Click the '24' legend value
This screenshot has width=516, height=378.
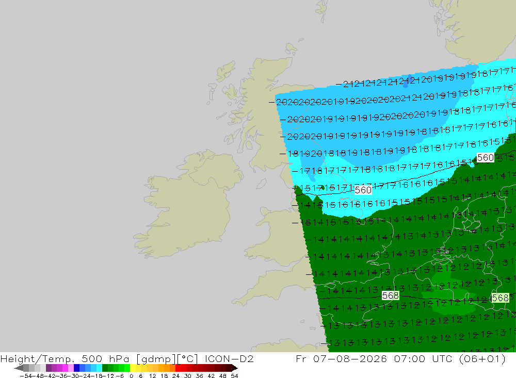pyautogui.click(x=176, y=376)
